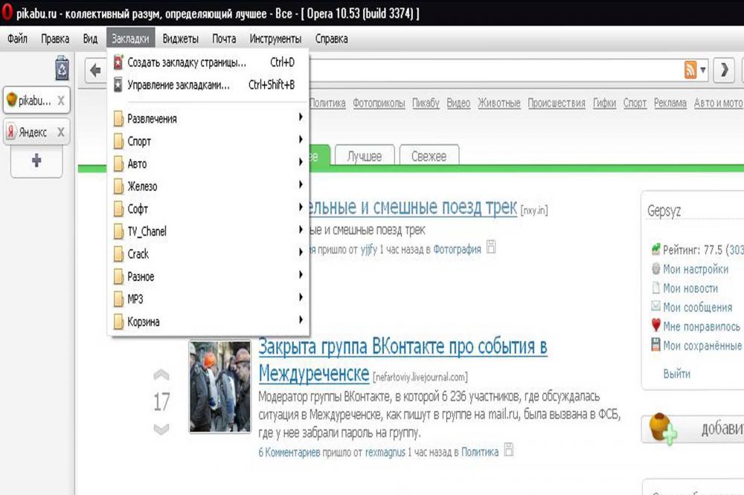The width and height of the screenshot is (744, 495).
Task: Close the Яндекс tab
Action: [x=61, y=132]
